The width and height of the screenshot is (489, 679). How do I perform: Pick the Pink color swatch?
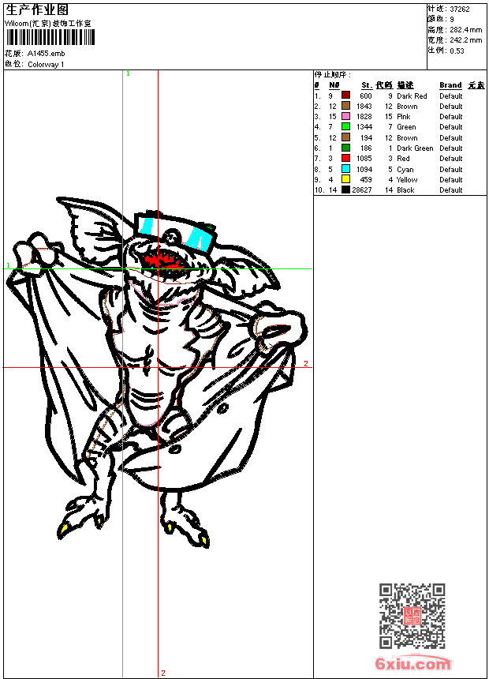(345, 116)
